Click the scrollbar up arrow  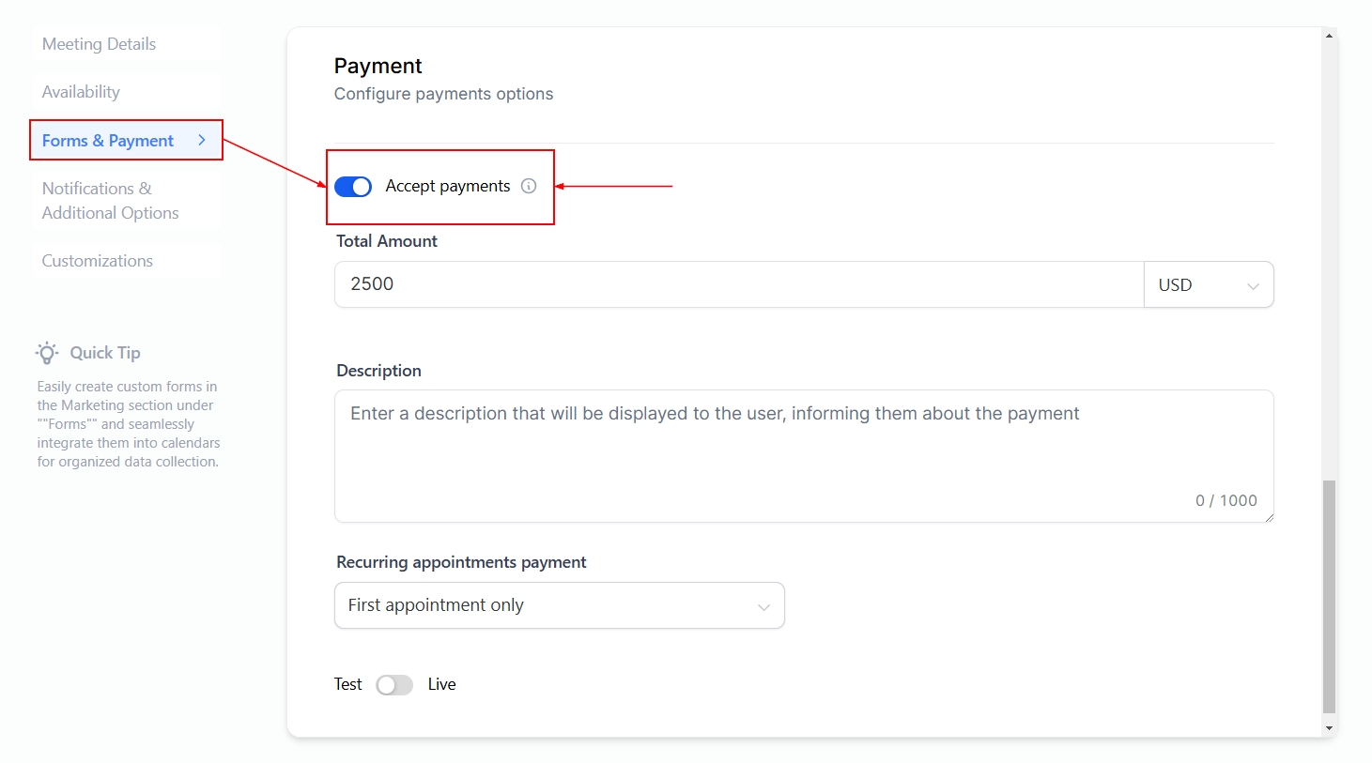click(1329, 36)
